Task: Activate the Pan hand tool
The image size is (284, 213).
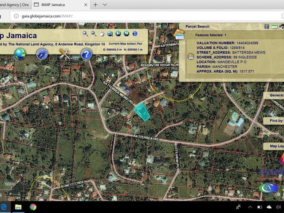Action: coord(102,33)
